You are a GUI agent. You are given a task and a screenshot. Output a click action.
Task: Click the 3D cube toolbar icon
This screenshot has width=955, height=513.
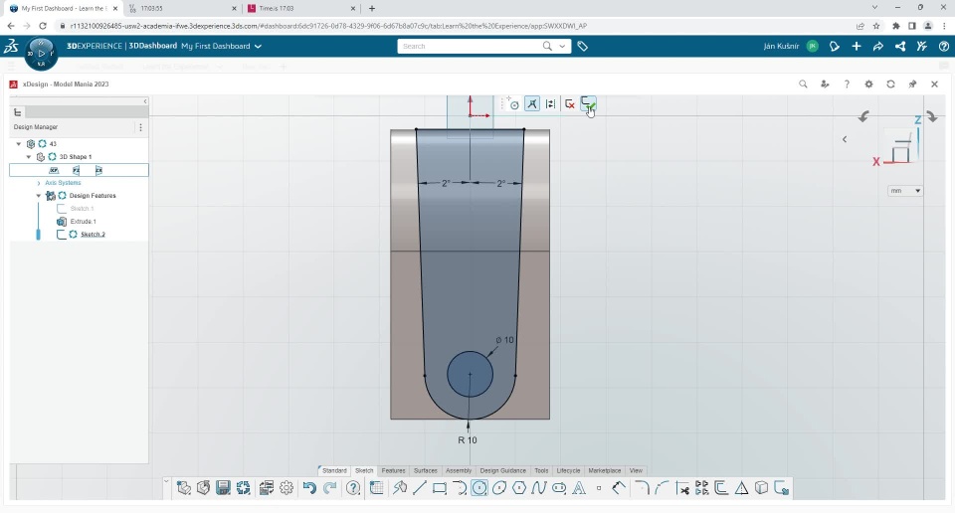tap(761, 488)
